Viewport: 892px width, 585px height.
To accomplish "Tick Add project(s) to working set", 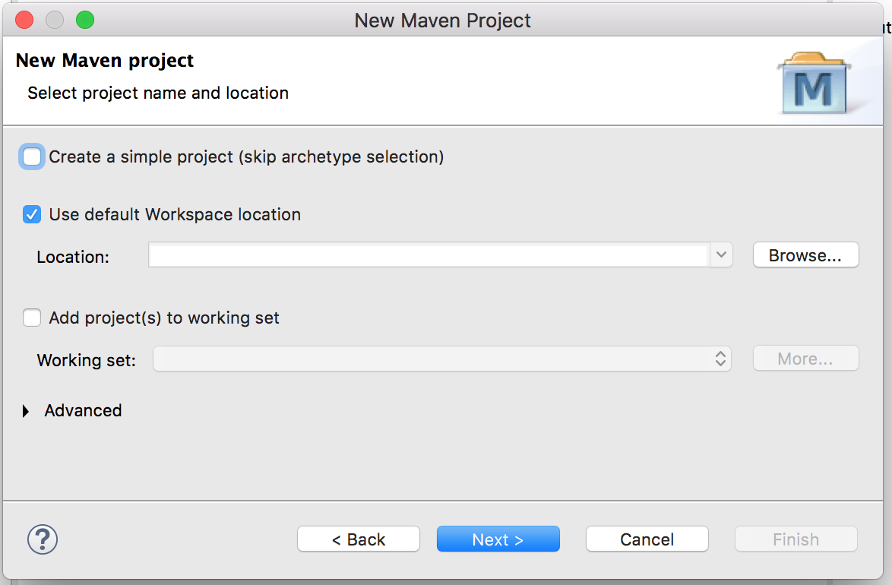I will pos(32,318).
